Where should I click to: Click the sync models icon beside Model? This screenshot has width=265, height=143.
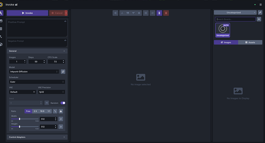point(63,71)
